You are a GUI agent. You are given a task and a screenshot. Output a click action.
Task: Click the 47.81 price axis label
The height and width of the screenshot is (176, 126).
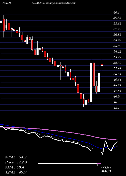click(x=117, y=91)
